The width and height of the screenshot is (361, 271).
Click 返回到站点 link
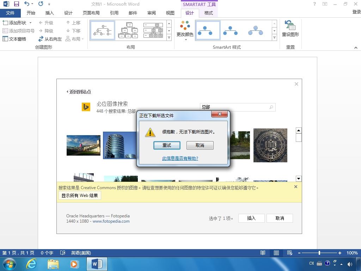pos(79,92)
